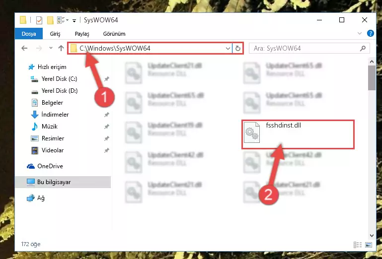382x259 pixels.
Task: Click the pin icon next to Videolar
Action: pyautogui.click(x=106, y=150)
